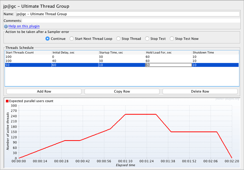Focus the Name input field
244x170 pixels.
(128, 14)
